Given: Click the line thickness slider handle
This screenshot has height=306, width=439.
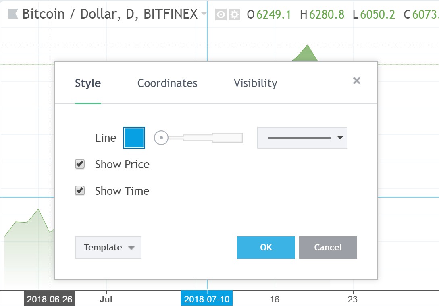Looking at the screenshot, I should click(x=161, y=138).
